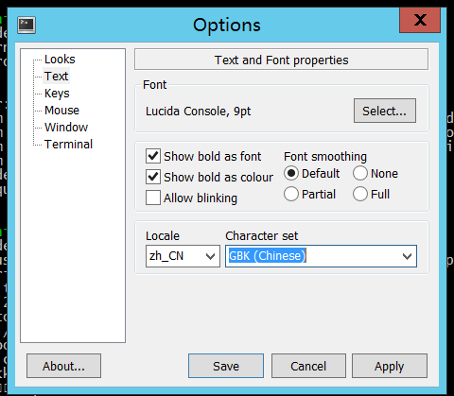The width and height of the screenshot is (454, 396).
Task: Open the Mouse settings page
Action: (x=61, y=111)
